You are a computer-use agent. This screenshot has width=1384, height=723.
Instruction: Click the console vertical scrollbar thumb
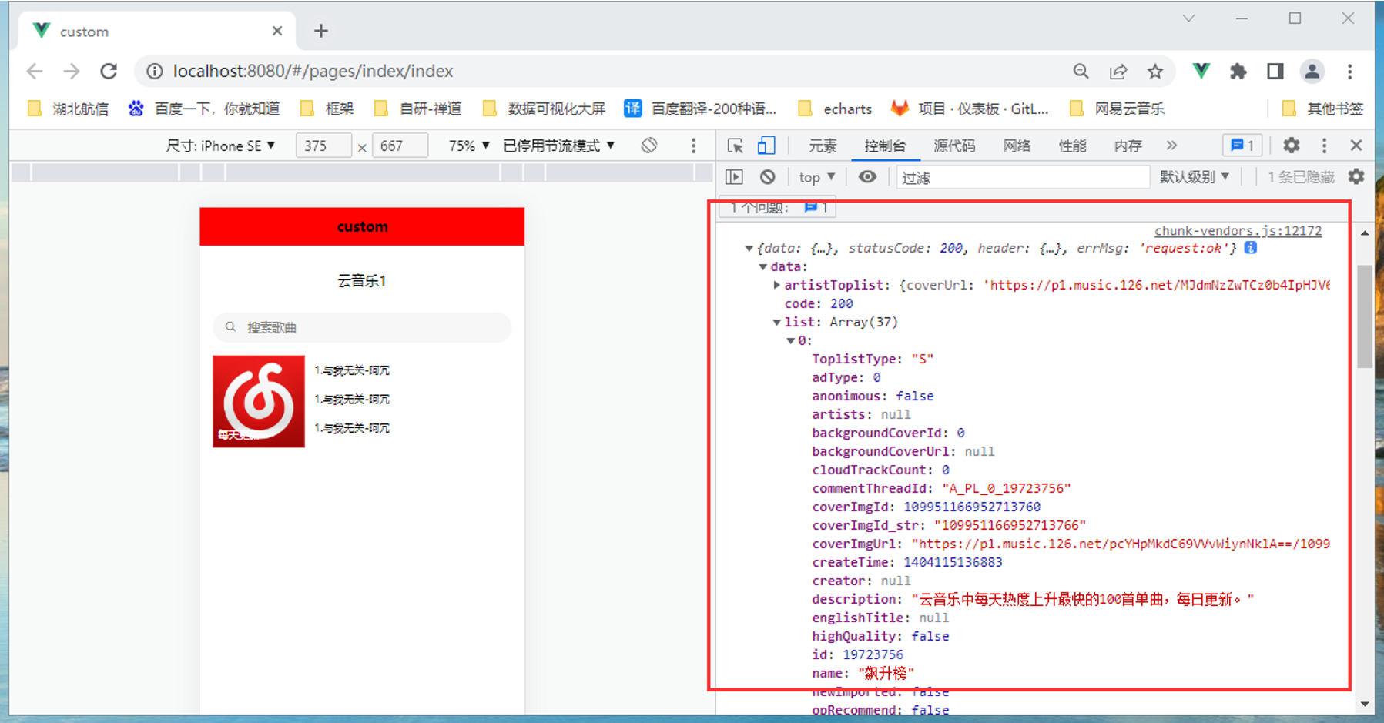pos(1365,316)
